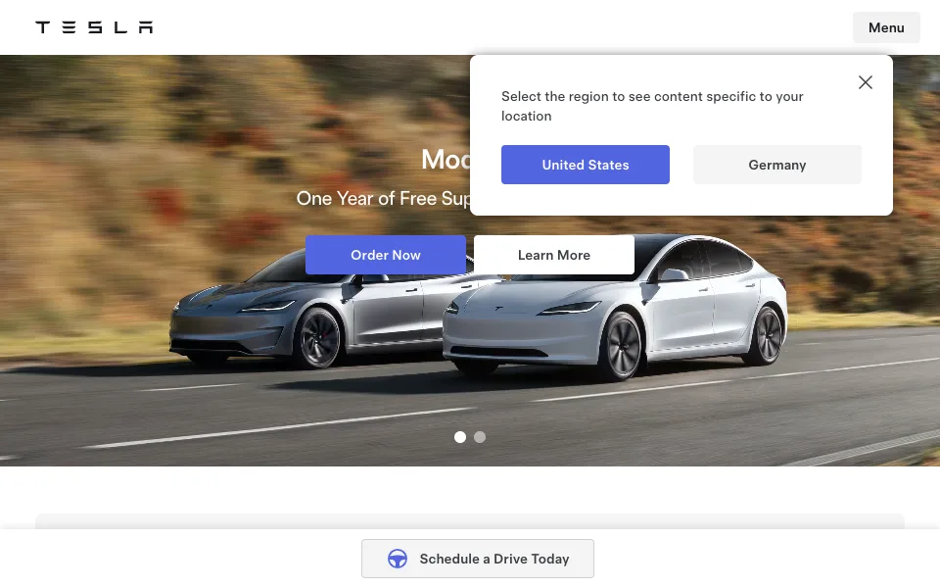Choose Germany as region
The image size is (940, 588).
point(776,165)
